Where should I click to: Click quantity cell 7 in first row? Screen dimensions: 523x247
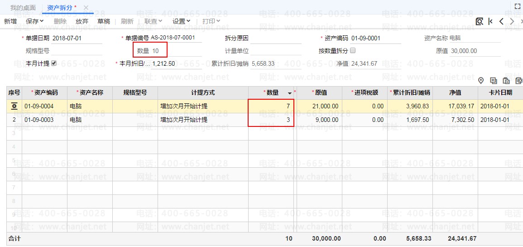(x=271, y=106)
